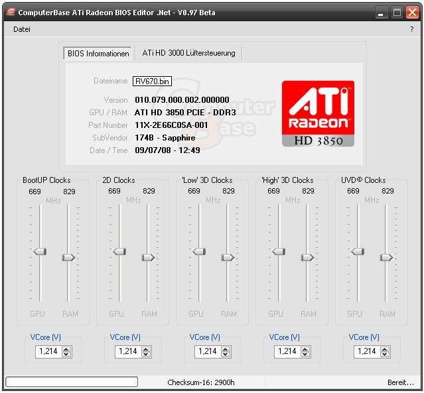
Task: Decrease 'High' 3D VCore with down arrow
Action: (x=305, y=355)
